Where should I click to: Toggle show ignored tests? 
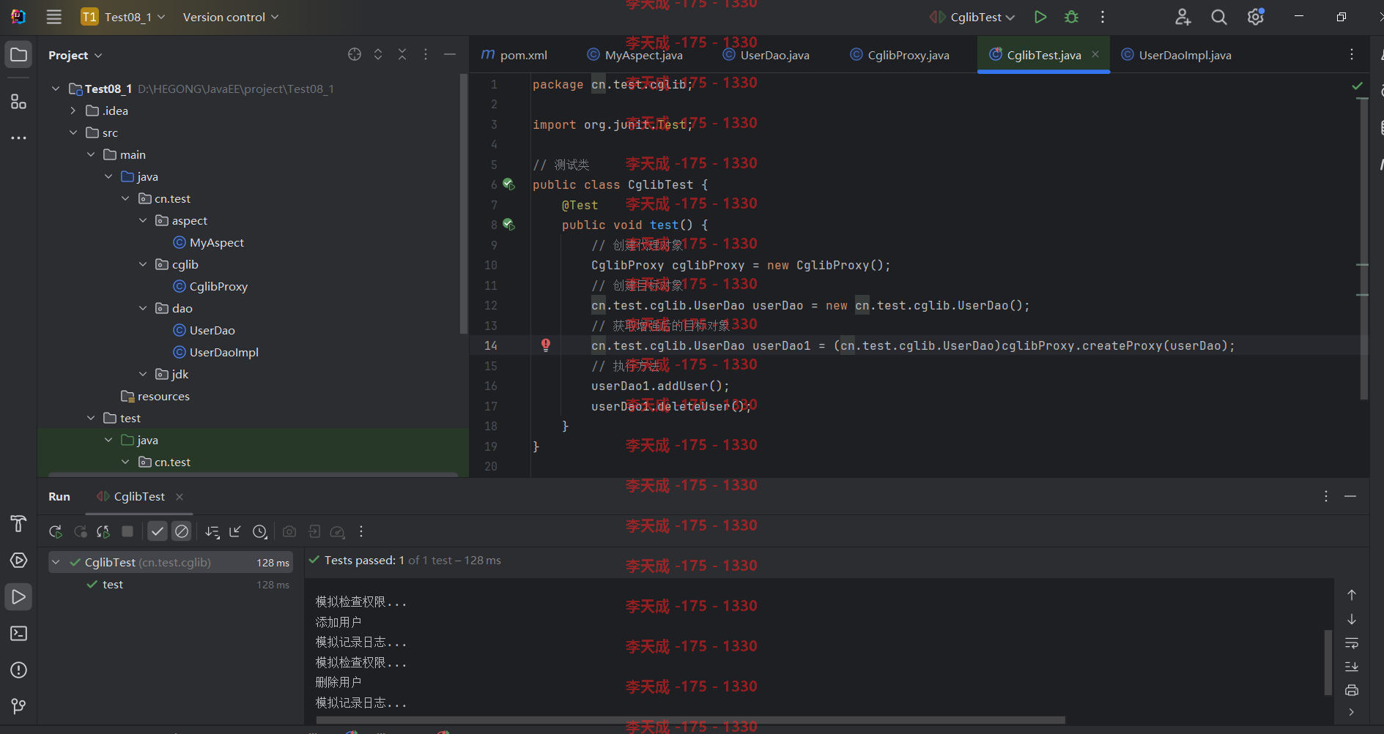point(182,531)
